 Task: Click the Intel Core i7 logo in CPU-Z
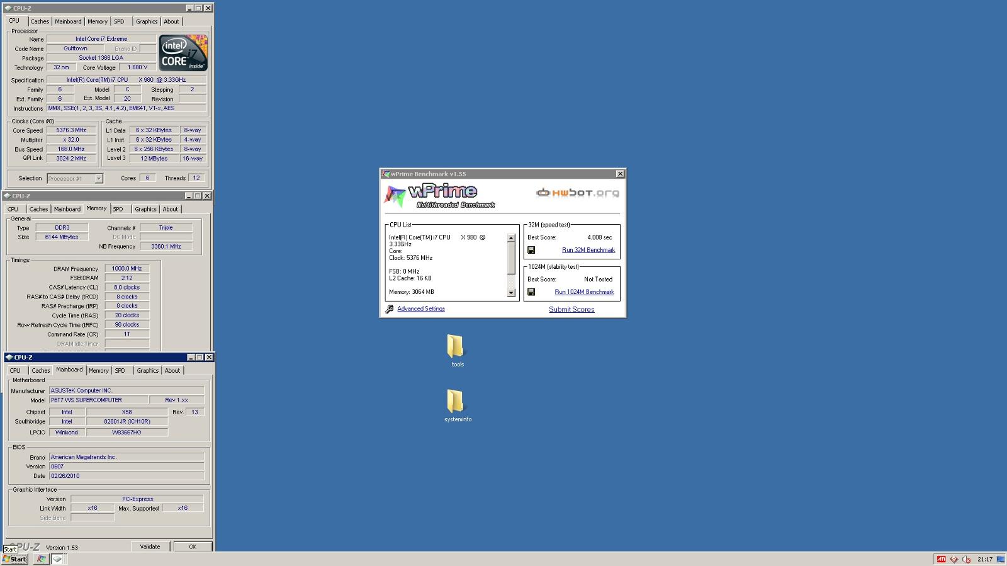183,53
